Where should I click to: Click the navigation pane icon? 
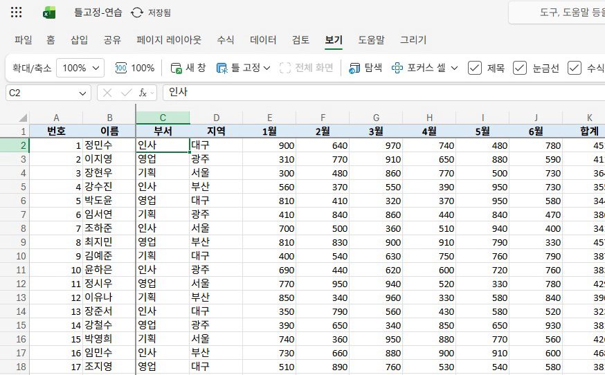tap(354, 68)
